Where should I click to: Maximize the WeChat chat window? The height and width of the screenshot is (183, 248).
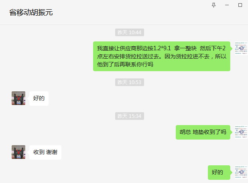click(x=240, y=5)
